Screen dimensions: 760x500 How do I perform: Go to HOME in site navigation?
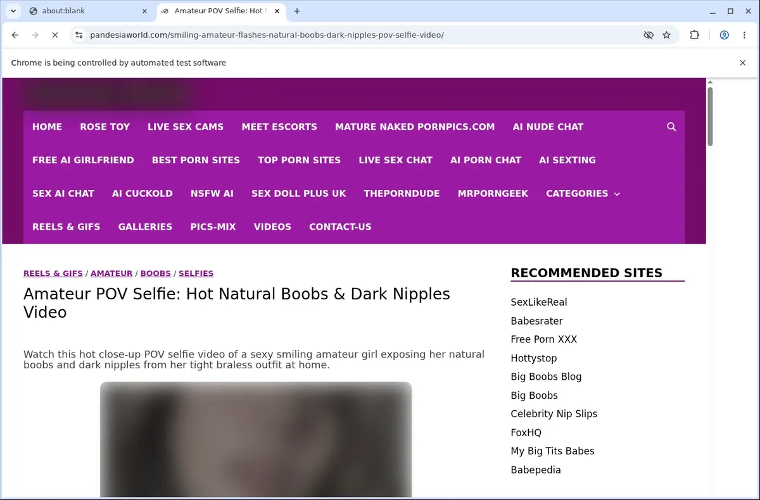coord(47,127)
